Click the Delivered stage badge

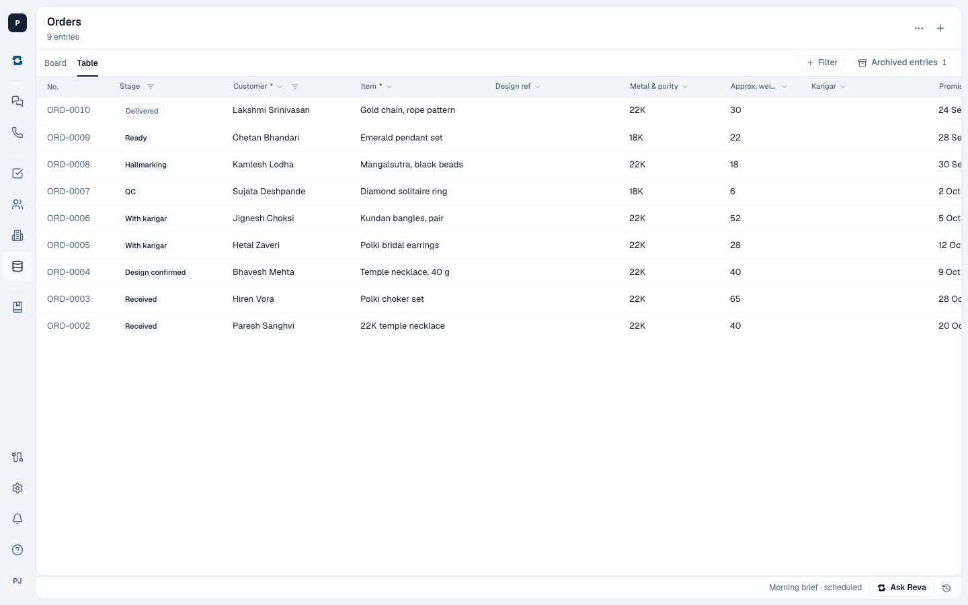(142, 111)
